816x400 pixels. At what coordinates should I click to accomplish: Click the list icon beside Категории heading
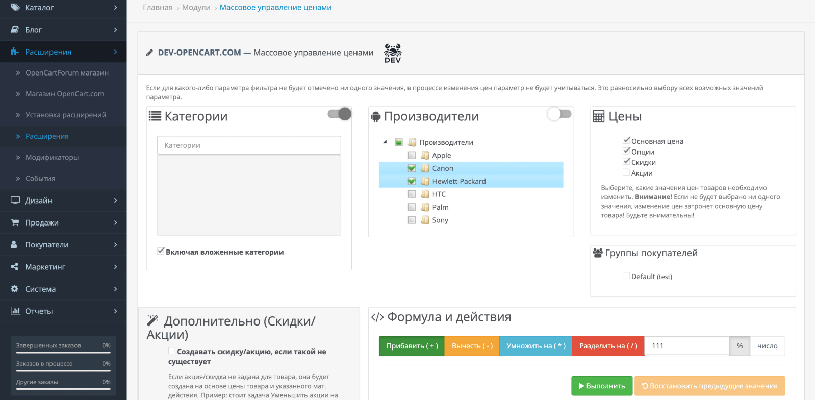155,116
